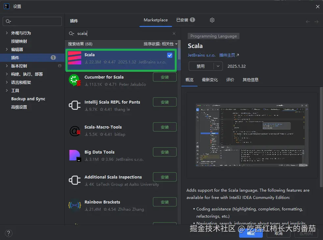Select 插件 in settings tree

(x=32, y=58)
